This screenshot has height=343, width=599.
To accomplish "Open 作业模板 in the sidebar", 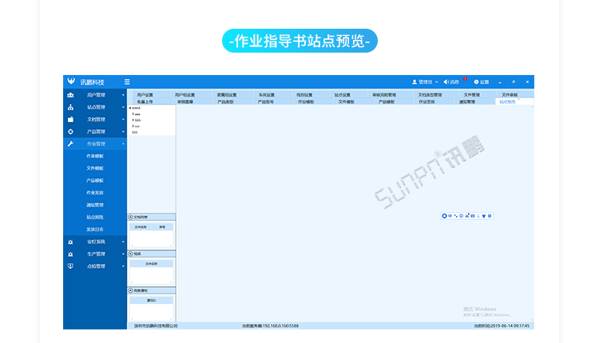I will pyautogui.click(x=95, y=156).
